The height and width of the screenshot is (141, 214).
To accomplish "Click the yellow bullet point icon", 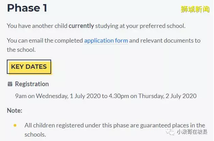I will click(15, 125).
